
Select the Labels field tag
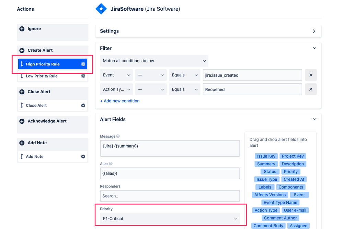265,187
